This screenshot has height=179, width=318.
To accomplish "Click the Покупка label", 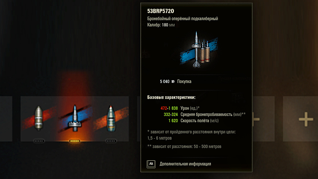I will tap(184, 82).
